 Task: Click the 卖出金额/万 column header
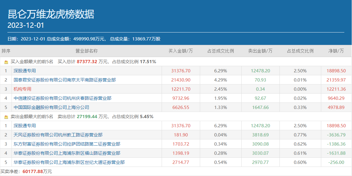pyautogui.click(x=260, y=51)
